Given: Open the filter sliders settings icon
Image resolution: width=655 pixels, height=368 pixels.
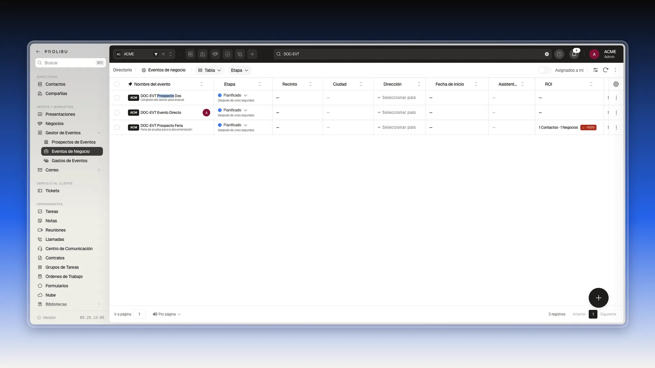Looking at the screenshot, I should click(x=595, y=70).
